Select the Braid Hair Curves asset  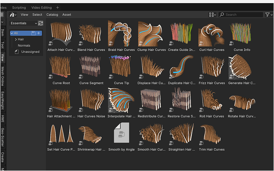(121, 36)
